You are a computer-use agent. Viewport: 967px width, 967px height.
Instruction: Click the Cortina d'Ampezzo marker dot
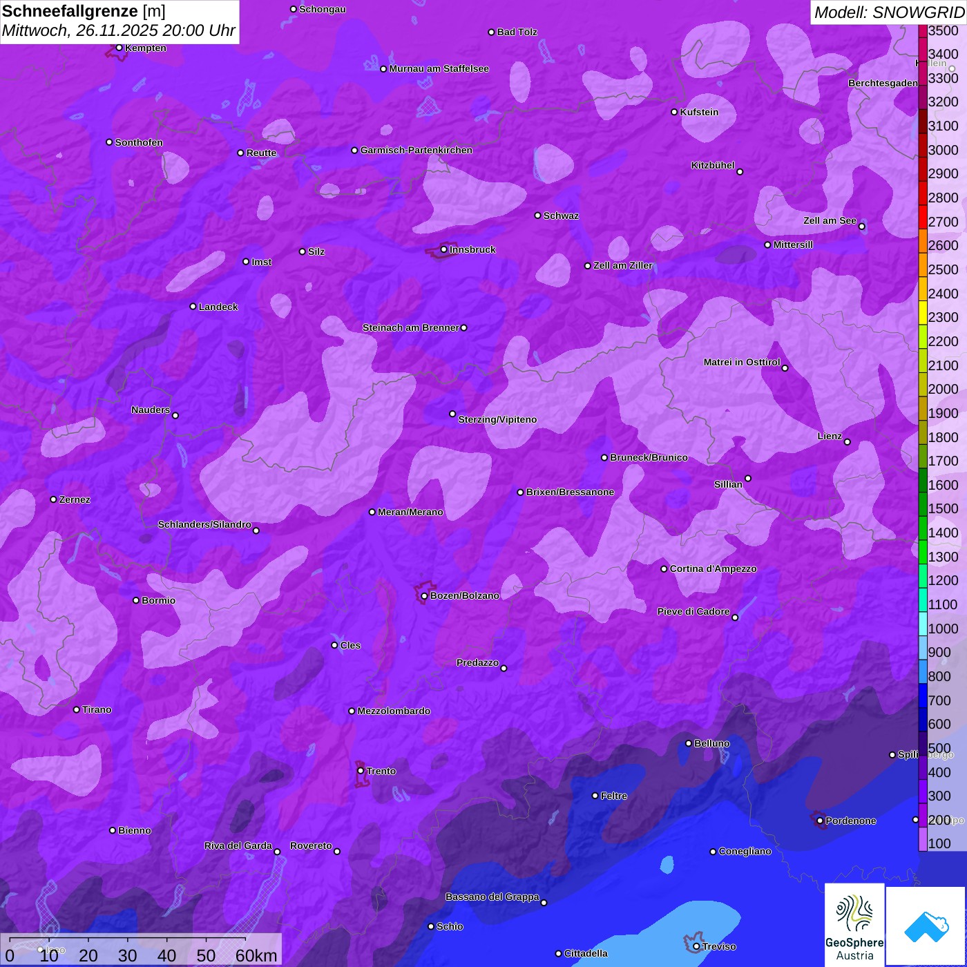point(664,569)
